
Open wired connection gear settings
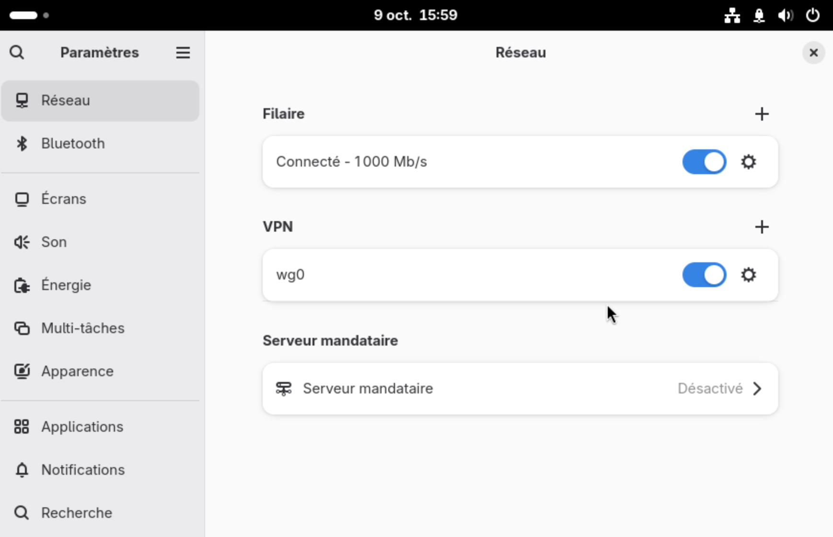pyautogui.click(x=748, y=162)
